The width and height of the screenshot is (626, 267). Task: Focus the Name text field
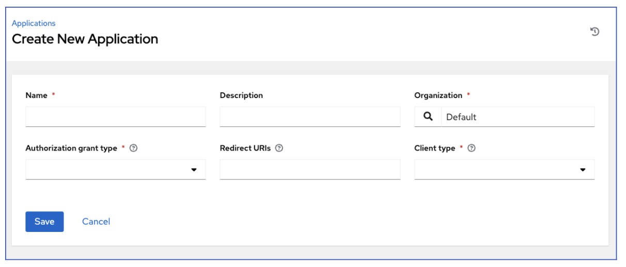point(115,117)
